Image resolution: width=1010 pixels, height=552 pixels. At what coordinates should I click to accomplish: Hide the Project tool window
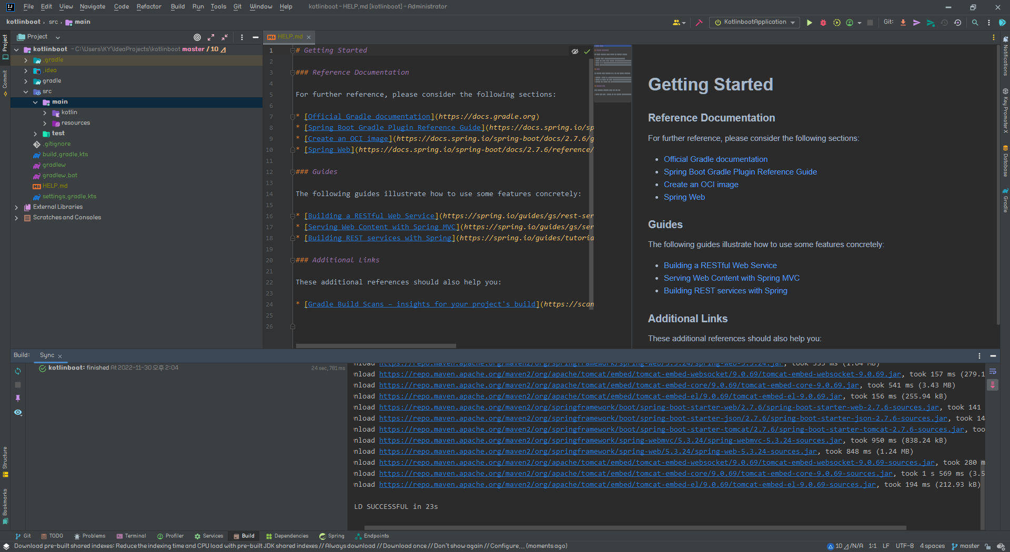pyautogui.click(x=256, y=37)
